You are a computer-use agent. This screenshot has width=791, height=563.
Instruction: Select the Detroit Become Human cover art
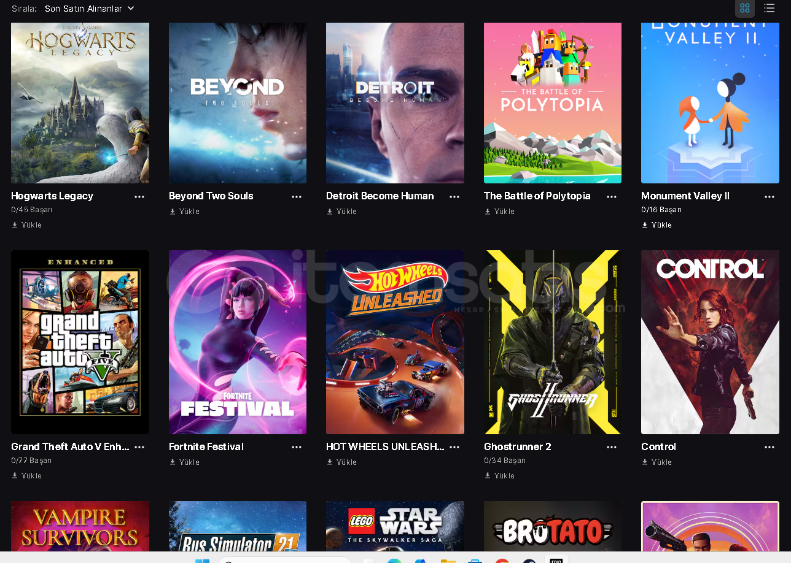coord(395,103)
